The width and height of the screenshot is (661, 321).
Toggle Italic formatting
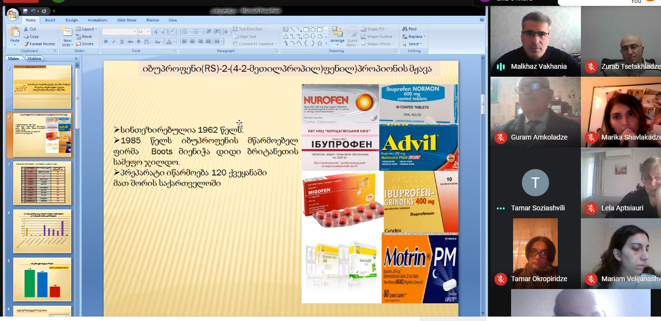114,41
